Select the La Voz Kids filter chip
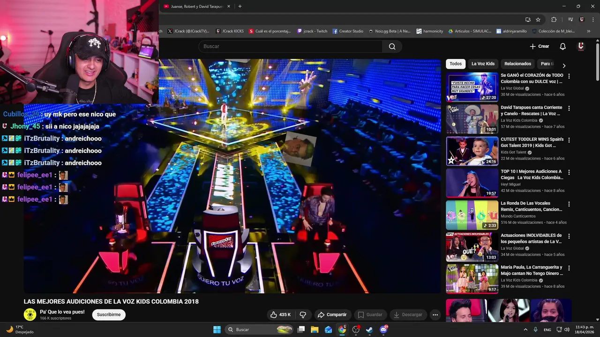This screenshot has height=337, width=600. 483,64
